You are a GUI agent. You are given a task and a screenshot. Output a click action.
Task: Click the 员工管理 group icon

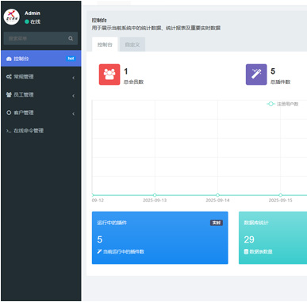click(x=9, y=94)
